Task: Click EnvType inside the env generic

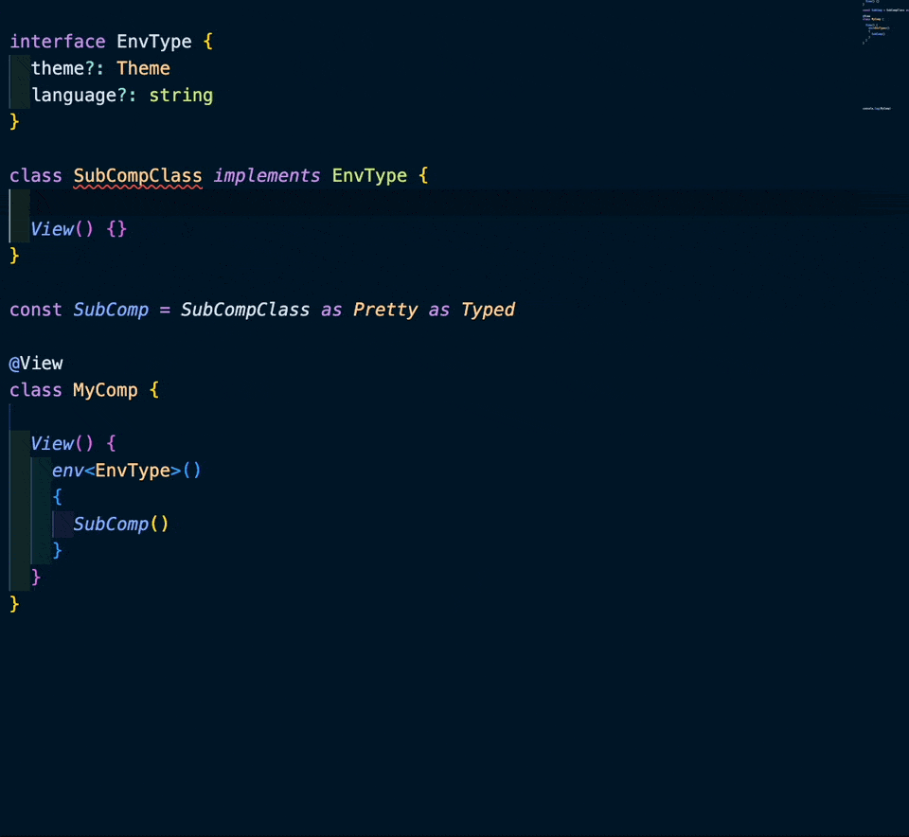Action: (133, 471)
